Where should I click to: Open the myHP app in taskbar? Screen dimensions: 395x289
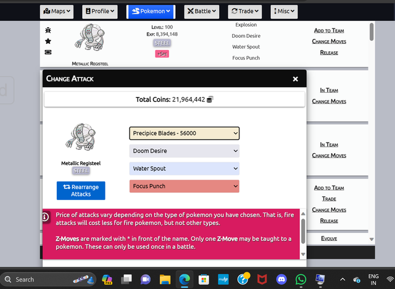pos(223,279)
